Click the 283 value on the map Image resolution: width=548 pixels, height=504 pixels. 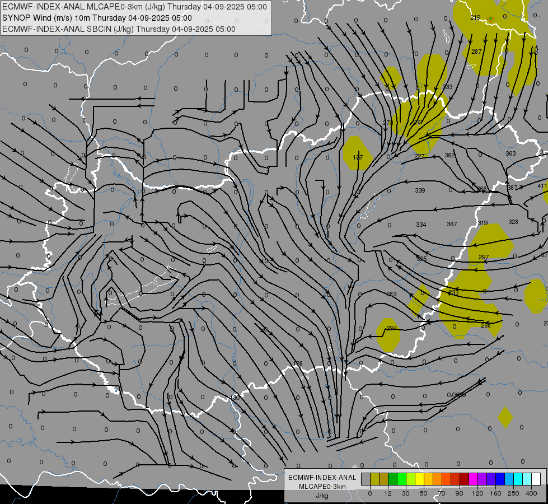pyautogui.click(x=391, y=294)
